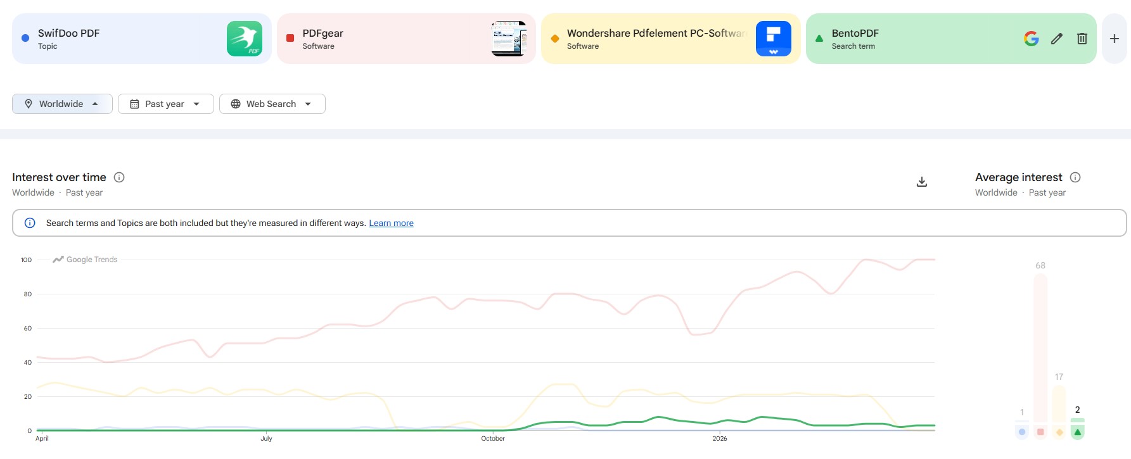Click the orange diamond beside Wondershare Pdfelement
The image size is (1131, 459).
coord(555,38)
